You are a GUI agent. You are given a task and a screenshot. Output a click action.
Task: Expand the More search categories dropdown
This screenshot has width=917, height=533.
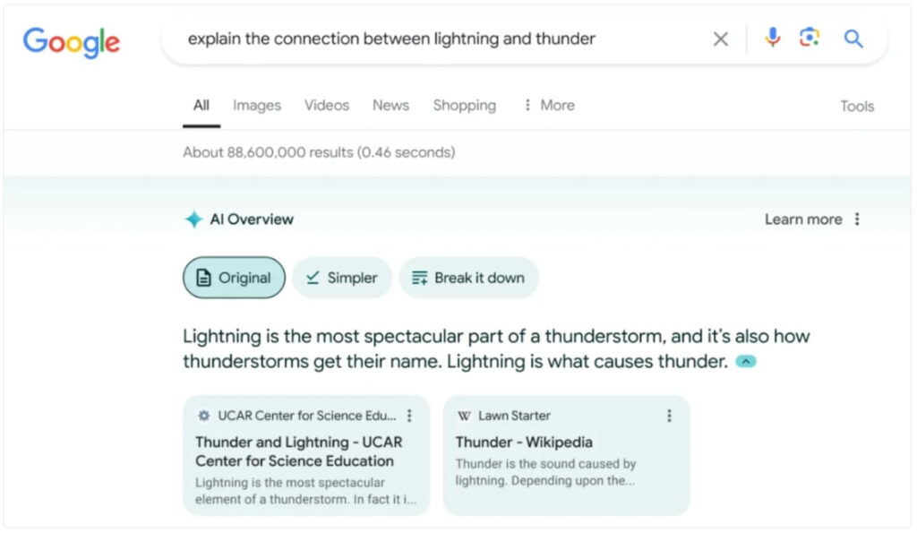pyautogui.click(x=549, y=106)
